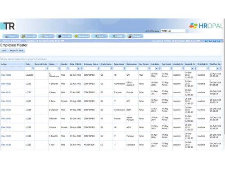Sort by the Grade Name column header
The width and height of the screenshot is (225, 169).
click(106, 64)
